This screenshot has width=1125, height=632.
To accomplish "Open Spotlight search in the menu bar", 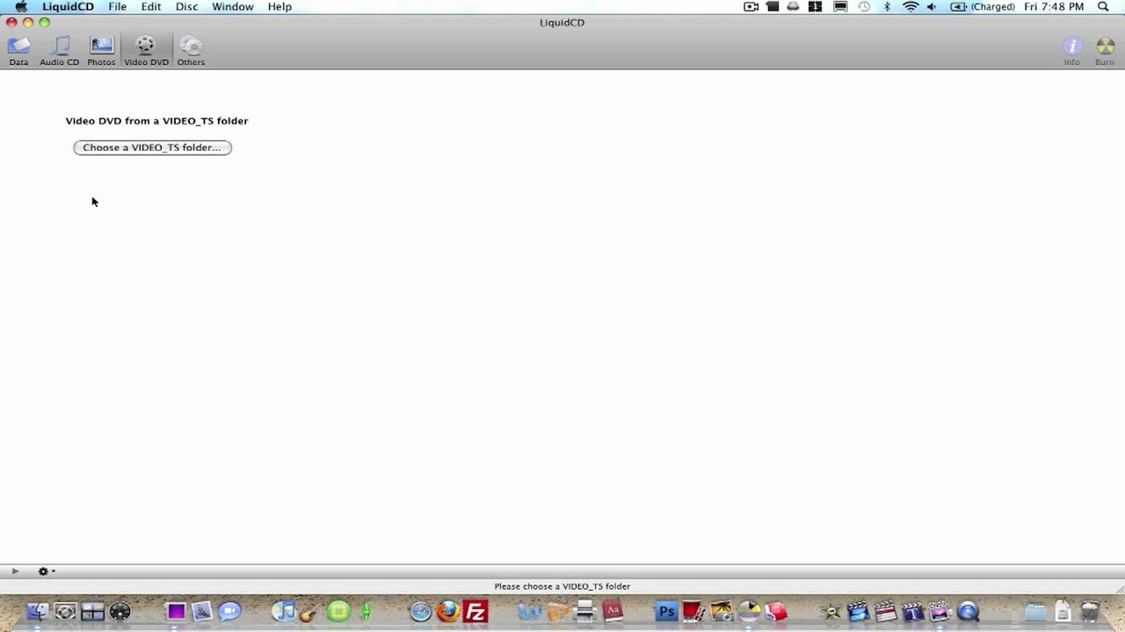I will coord(1102,6).
